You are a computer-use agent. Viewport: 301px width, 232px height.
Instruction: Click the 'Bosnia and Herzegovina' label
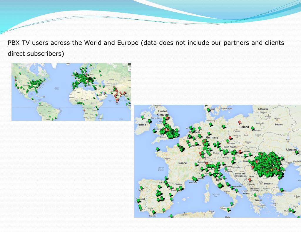coord(240,175)
